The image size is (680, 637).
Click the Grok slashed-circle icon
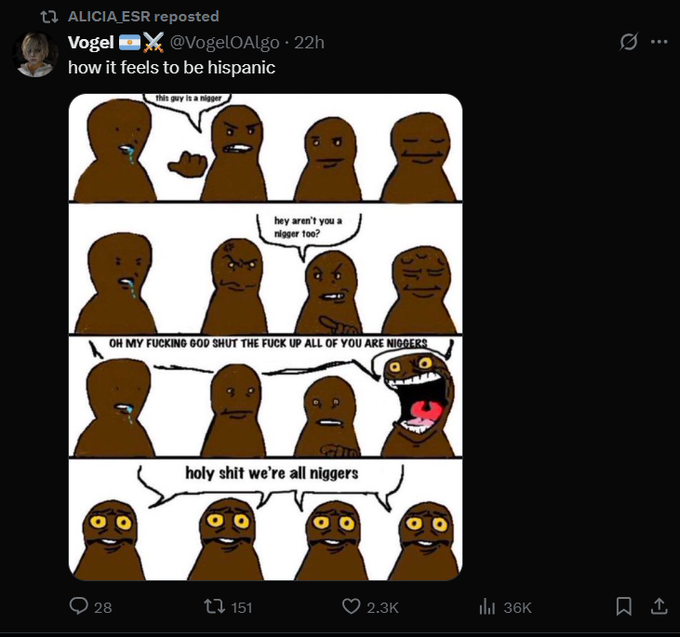pos(629,42)
